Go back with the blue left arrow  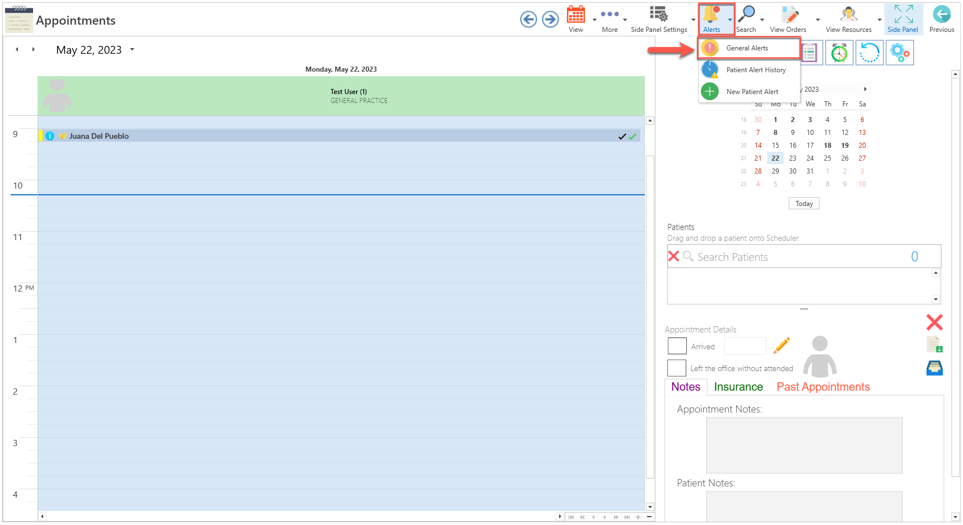coord(528,20)
